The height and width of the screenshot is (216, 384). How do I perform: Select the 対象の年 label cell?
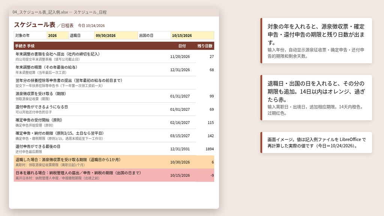tap(30, 36)
